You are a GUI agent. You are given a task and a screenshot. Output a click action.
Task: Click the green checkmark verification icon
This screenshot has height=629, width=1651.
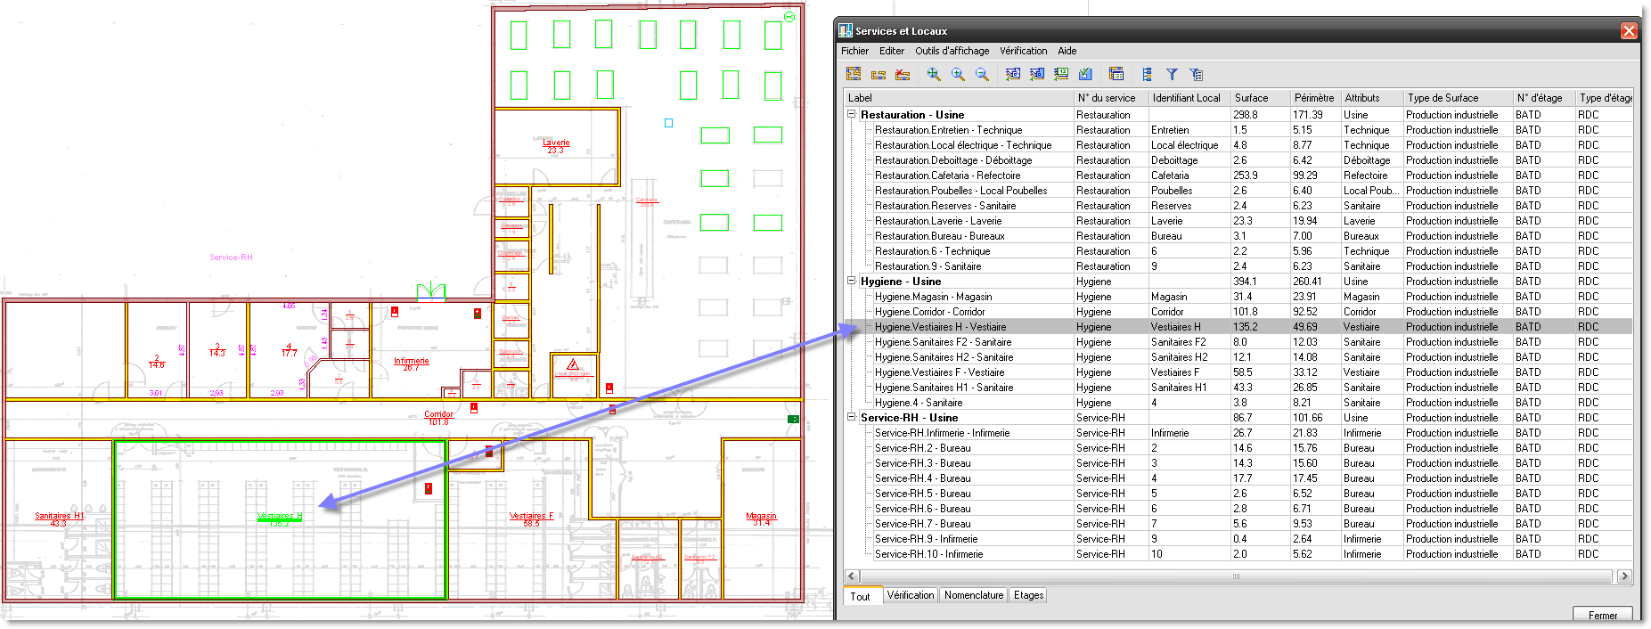click(x=1085, y=75)
